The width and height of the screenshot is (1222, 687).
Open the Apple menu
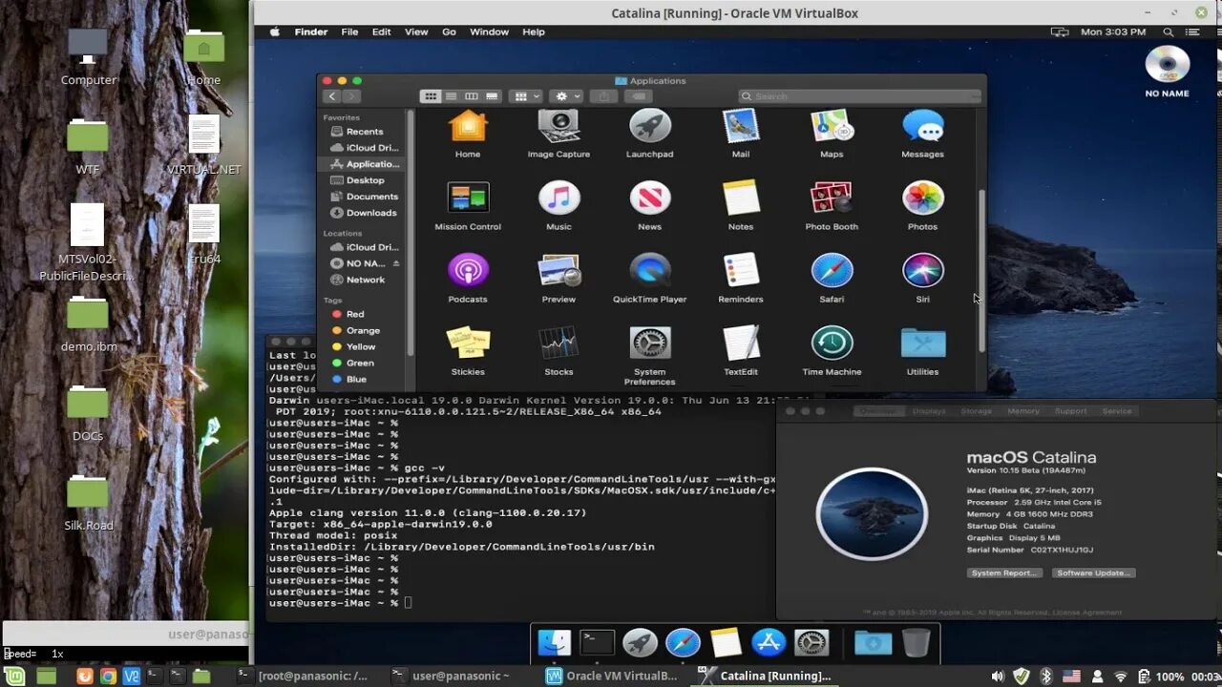pyautogui.click(x=275, y=31)
